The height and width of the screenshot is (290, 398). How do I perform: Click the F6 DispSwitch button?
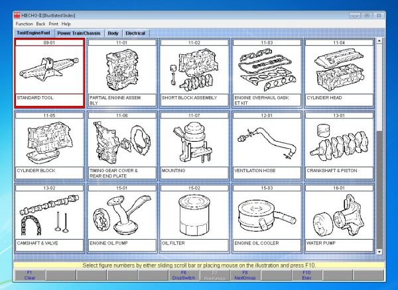(184, 275)
